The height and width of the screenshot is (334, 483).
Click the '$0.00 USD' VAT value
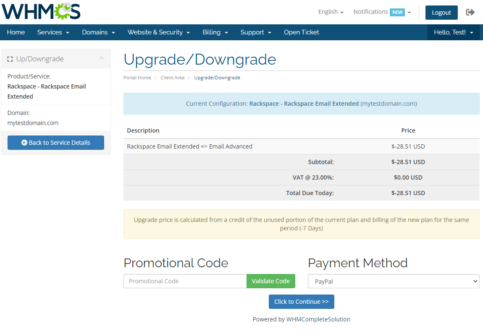click(408, 177)
